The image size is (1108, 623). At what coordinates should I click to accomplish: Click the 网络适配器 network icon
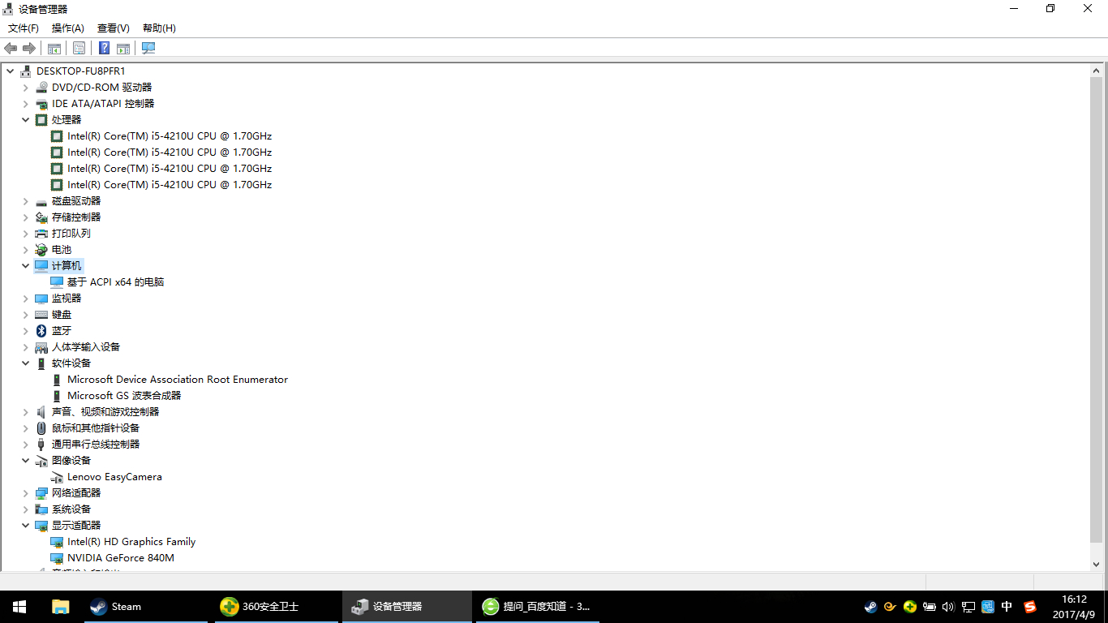coord(41,492)
